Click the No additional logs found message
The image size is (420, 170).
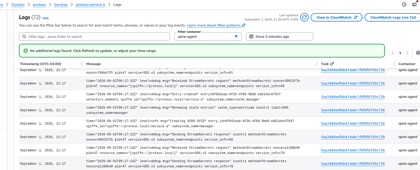(93, 51)
